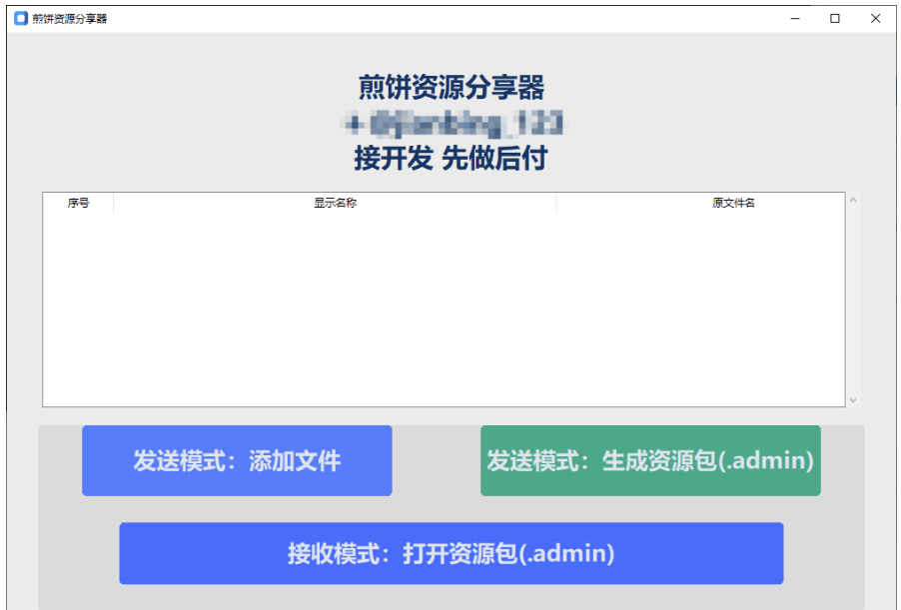Click the first row position under 序号 column
The width and height of the screenshot is (901, 610).
(x=77, y=220)
